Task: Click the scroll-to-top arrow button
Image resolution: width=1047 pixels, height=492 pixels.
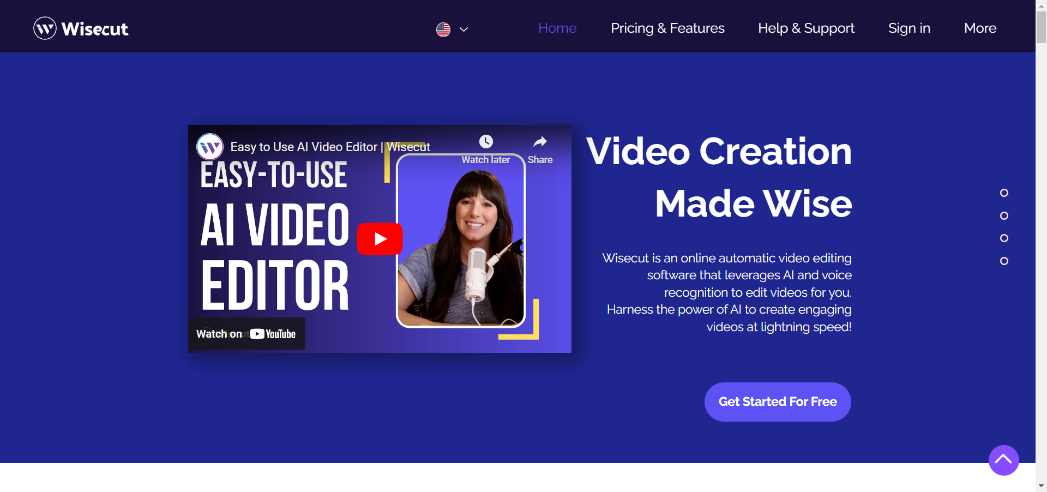Action: [x=1003, y=460]
